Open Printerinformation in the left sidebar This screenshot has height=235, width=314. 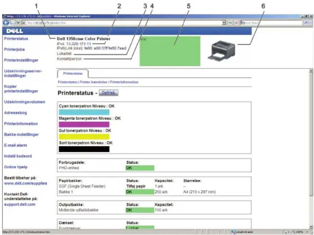click(21, 124)
